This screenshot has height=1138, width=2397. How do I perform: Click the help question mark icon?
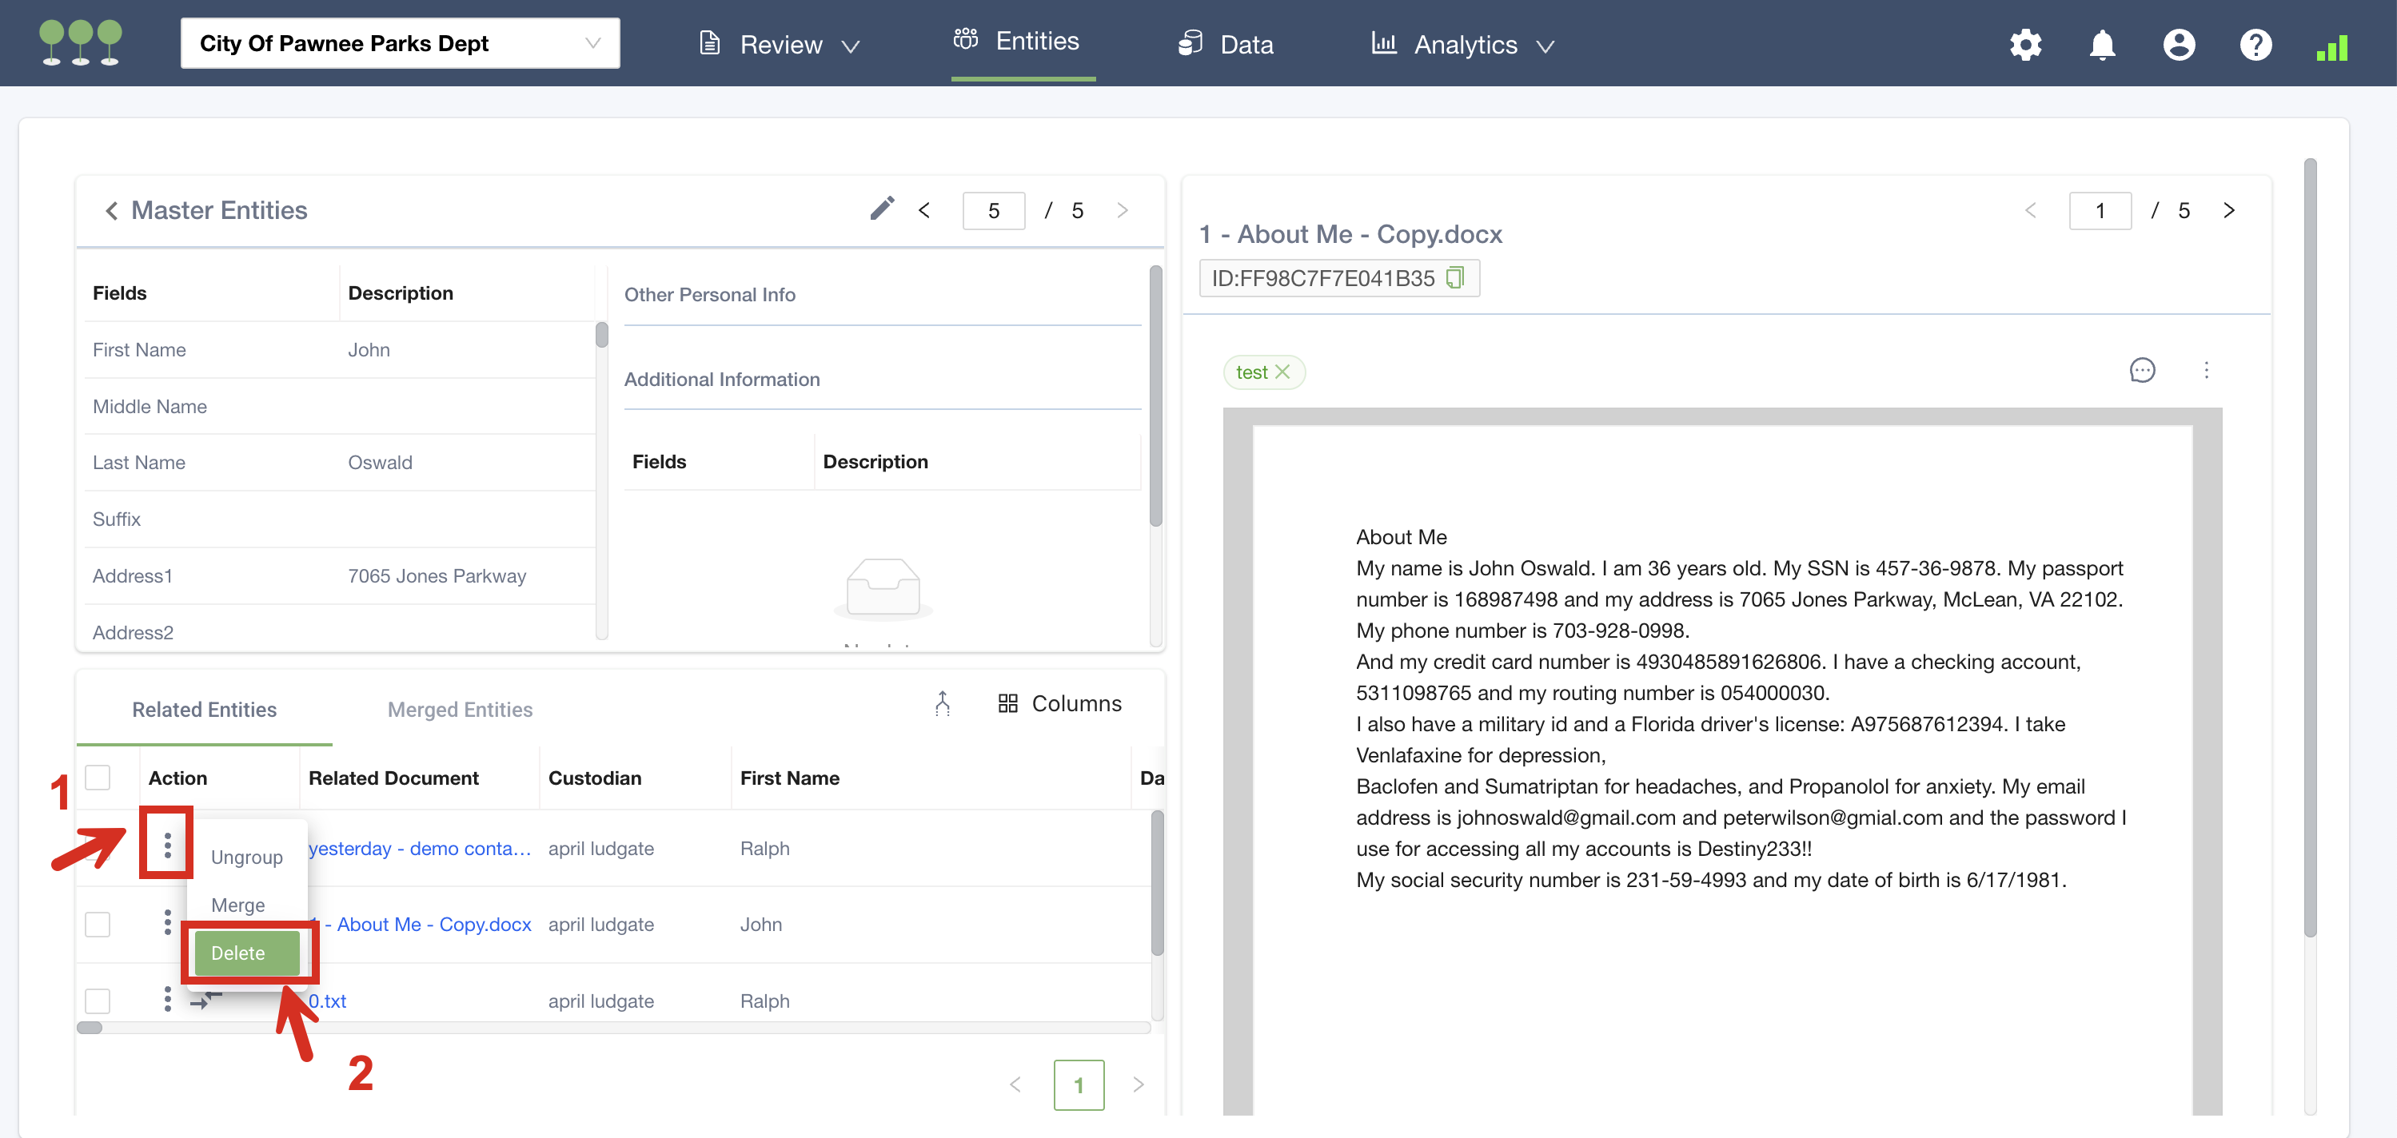pyautogui.click(x=2255, y=45)
